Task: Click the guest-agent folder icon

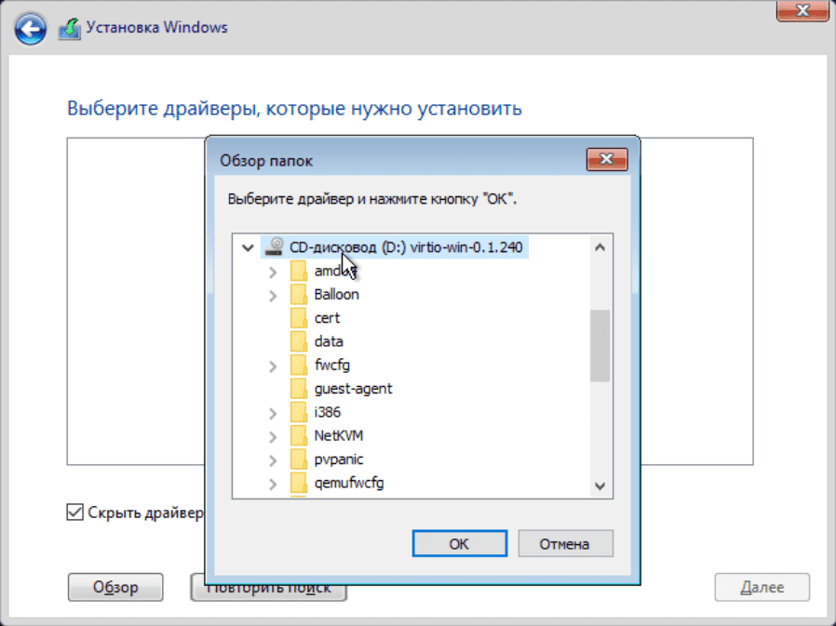Action: point(299,389)
